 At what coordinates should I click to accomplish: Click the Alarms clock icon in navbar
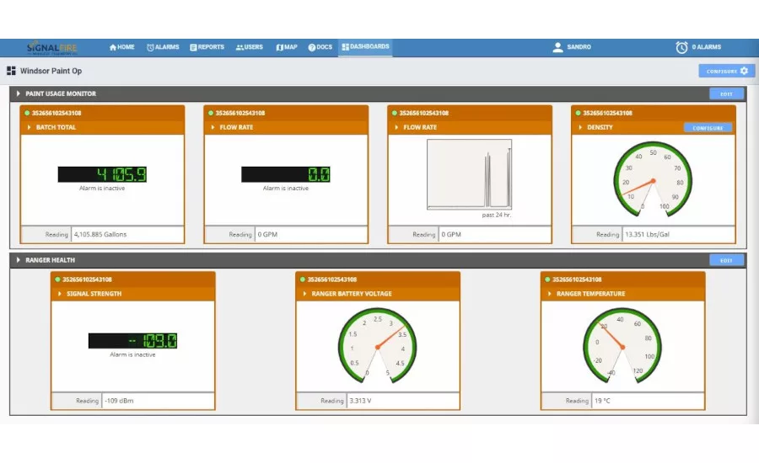(x=150, y=48)
